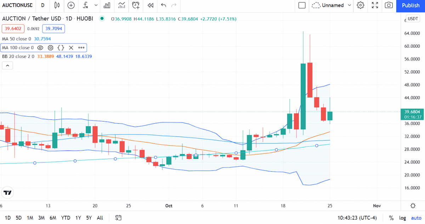Open chart settings gear in top toolbar
This screenshot has width=425, height=224.
361,5
